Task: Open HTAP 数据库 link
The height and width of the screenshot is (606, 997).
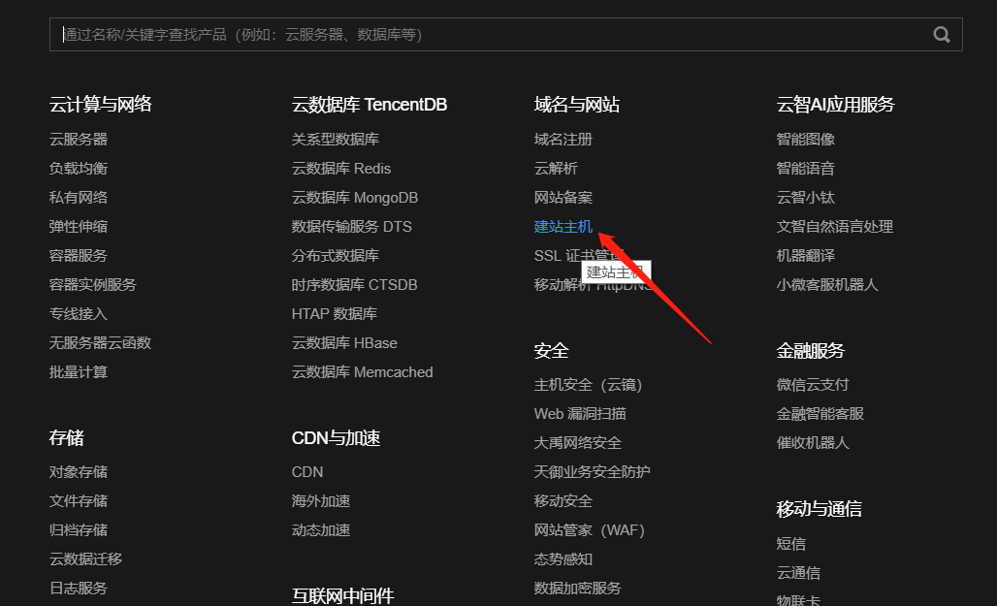Action: (335, 314)
